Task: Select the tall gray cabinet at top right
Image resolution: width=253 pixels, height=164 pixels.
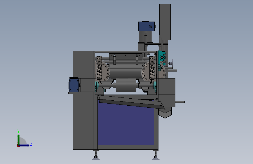Action: tap(165, 22)
